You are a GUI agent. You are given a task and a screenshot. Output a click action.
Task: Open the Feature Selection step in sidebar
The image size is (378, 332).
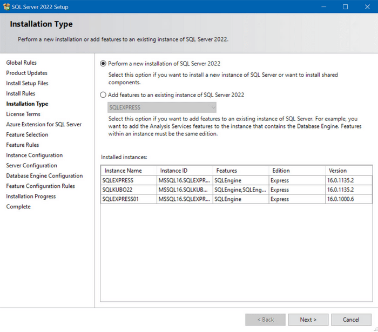point(27,135)
